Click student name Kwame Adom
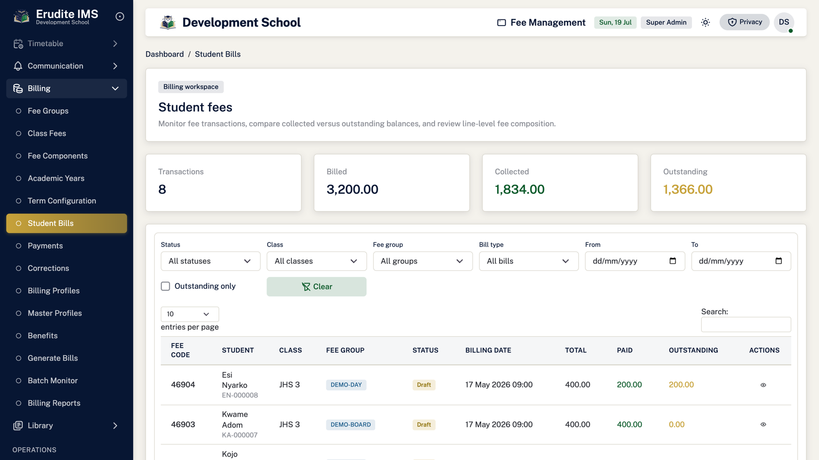 click(x=234, y=420)
